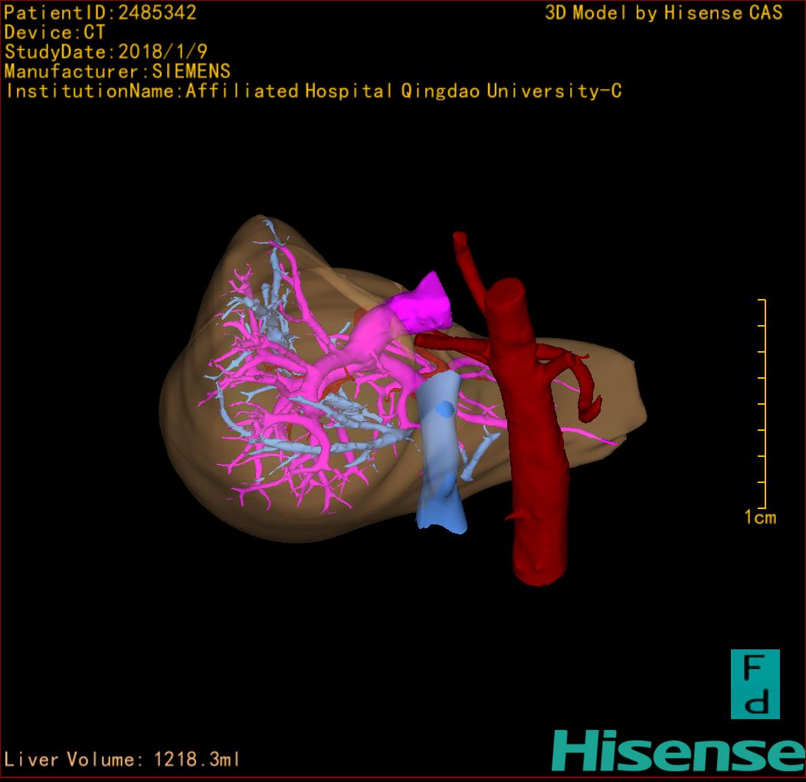The height and width of the screenshot is (782, 806).
Task: Click the Liver Volume 1218.3ml readout
Action: tap(123, 760)
